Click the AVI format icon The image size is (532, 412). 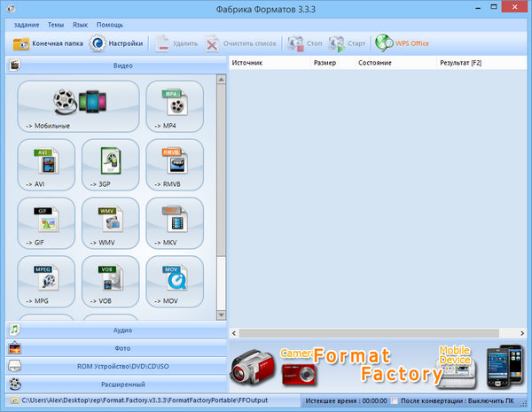coord(46,165)
